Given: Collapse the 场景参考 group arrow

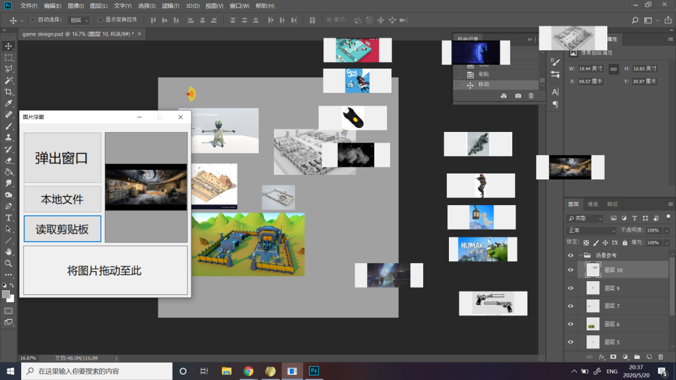Looking at the screenshot, I should [x=580, y=255].
